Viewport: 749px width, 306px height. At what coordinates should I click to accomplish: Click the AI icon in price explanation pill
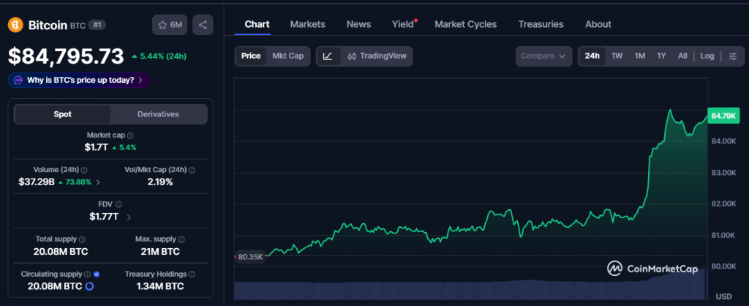18,80
